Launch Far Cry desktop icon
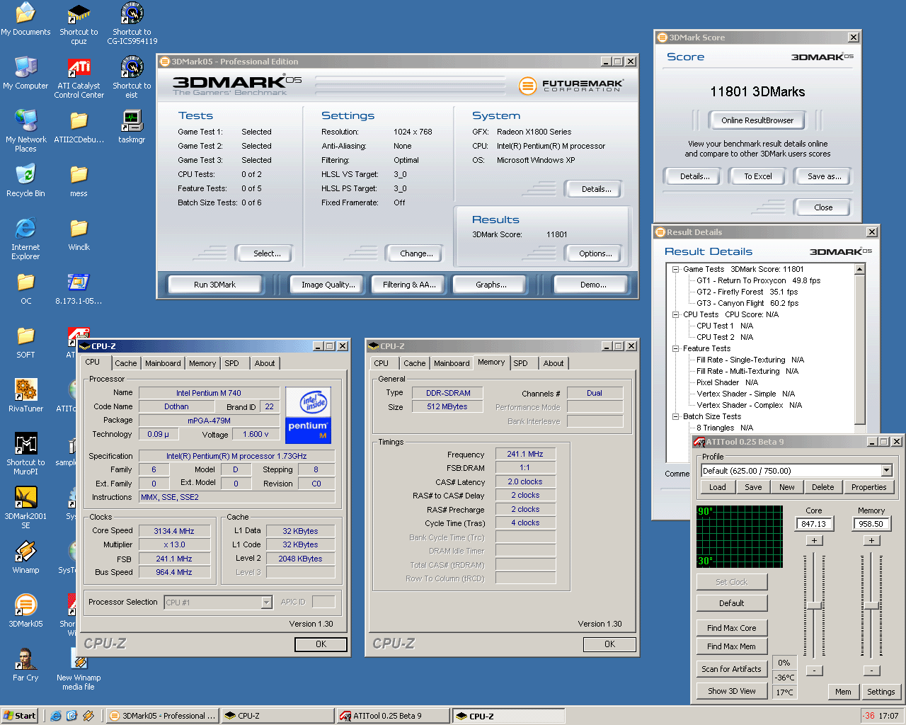Viewport: 906px width, 725px height. click(x=25, y=665)
